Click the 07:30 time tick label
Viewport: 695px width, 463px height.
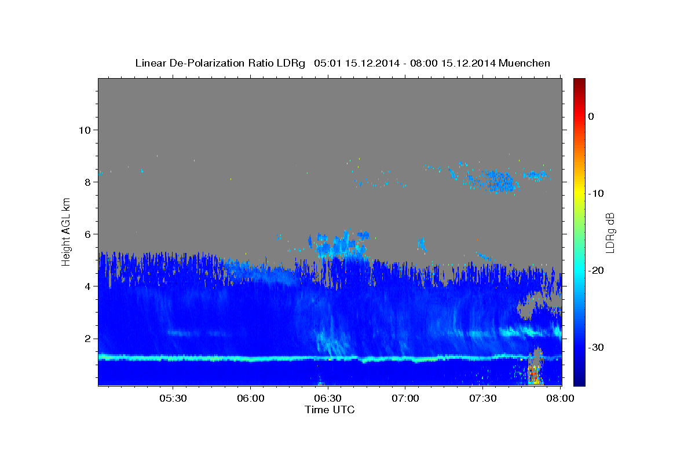[x=482, y=399]
